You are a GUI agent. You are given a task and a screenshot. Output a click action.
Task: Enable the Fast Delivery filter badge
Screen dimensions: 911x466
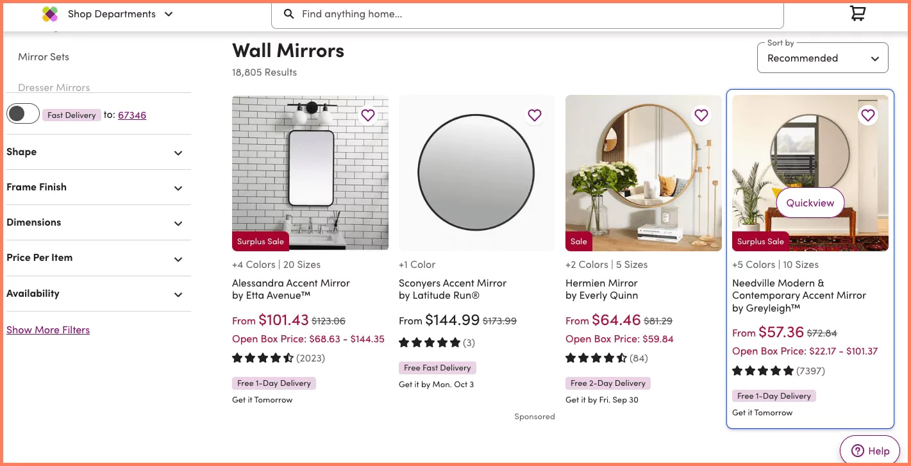(x=71, y=114)
